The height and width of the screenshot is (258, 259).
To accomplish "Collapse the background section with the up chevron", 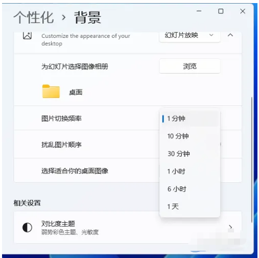I will click(x=230, y=35).
